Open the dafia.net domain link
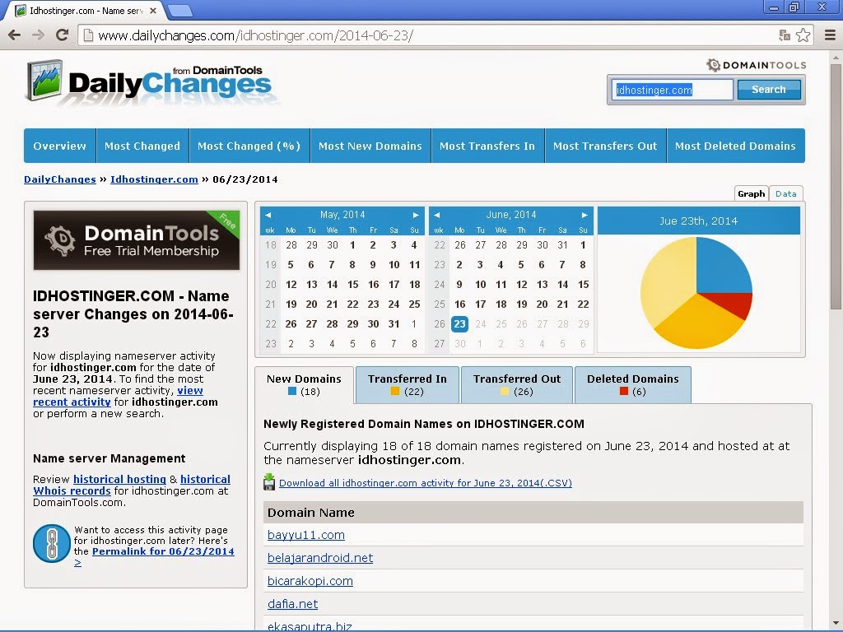The height and width of the screenshot is (632, 843). (292, 604)
